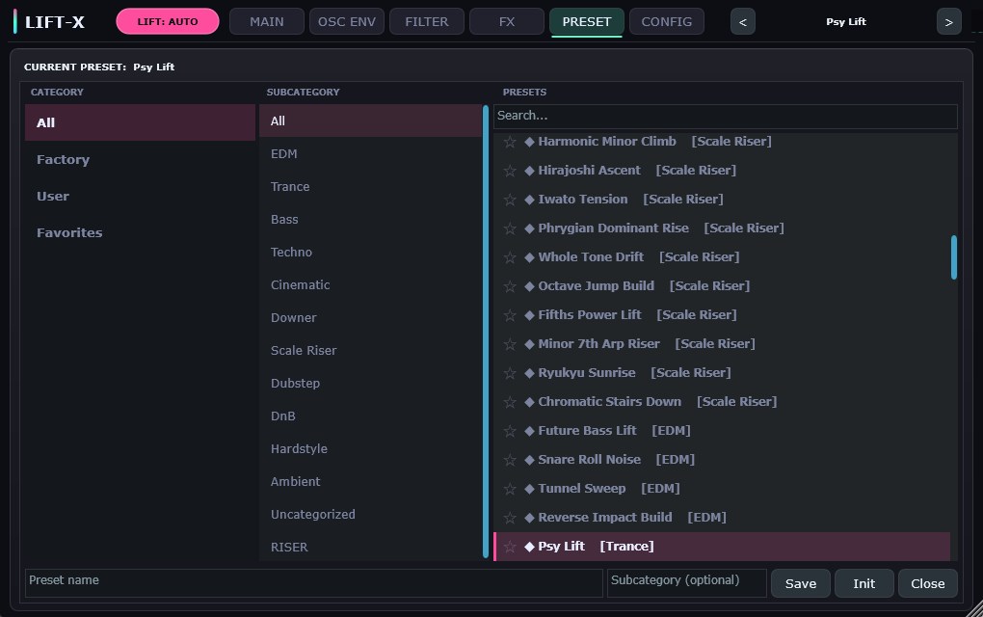Toggle star on Fifths Power Lift

tap(510, 315)
